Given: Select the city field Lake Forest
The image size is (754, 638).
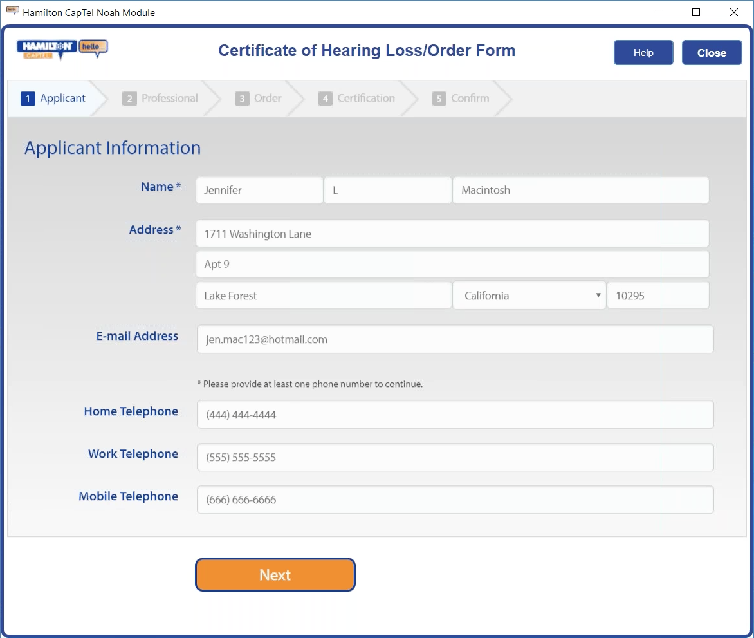Looking at the screenshot, I should (x=324, y=296).
